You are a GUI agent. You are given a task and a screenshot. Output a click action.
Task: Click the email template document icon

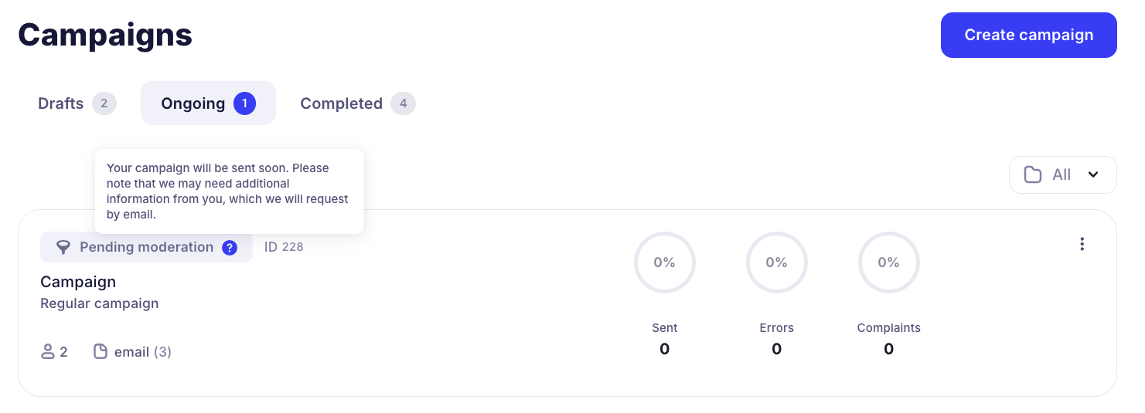pyautogui.click(x=101, y=352)
